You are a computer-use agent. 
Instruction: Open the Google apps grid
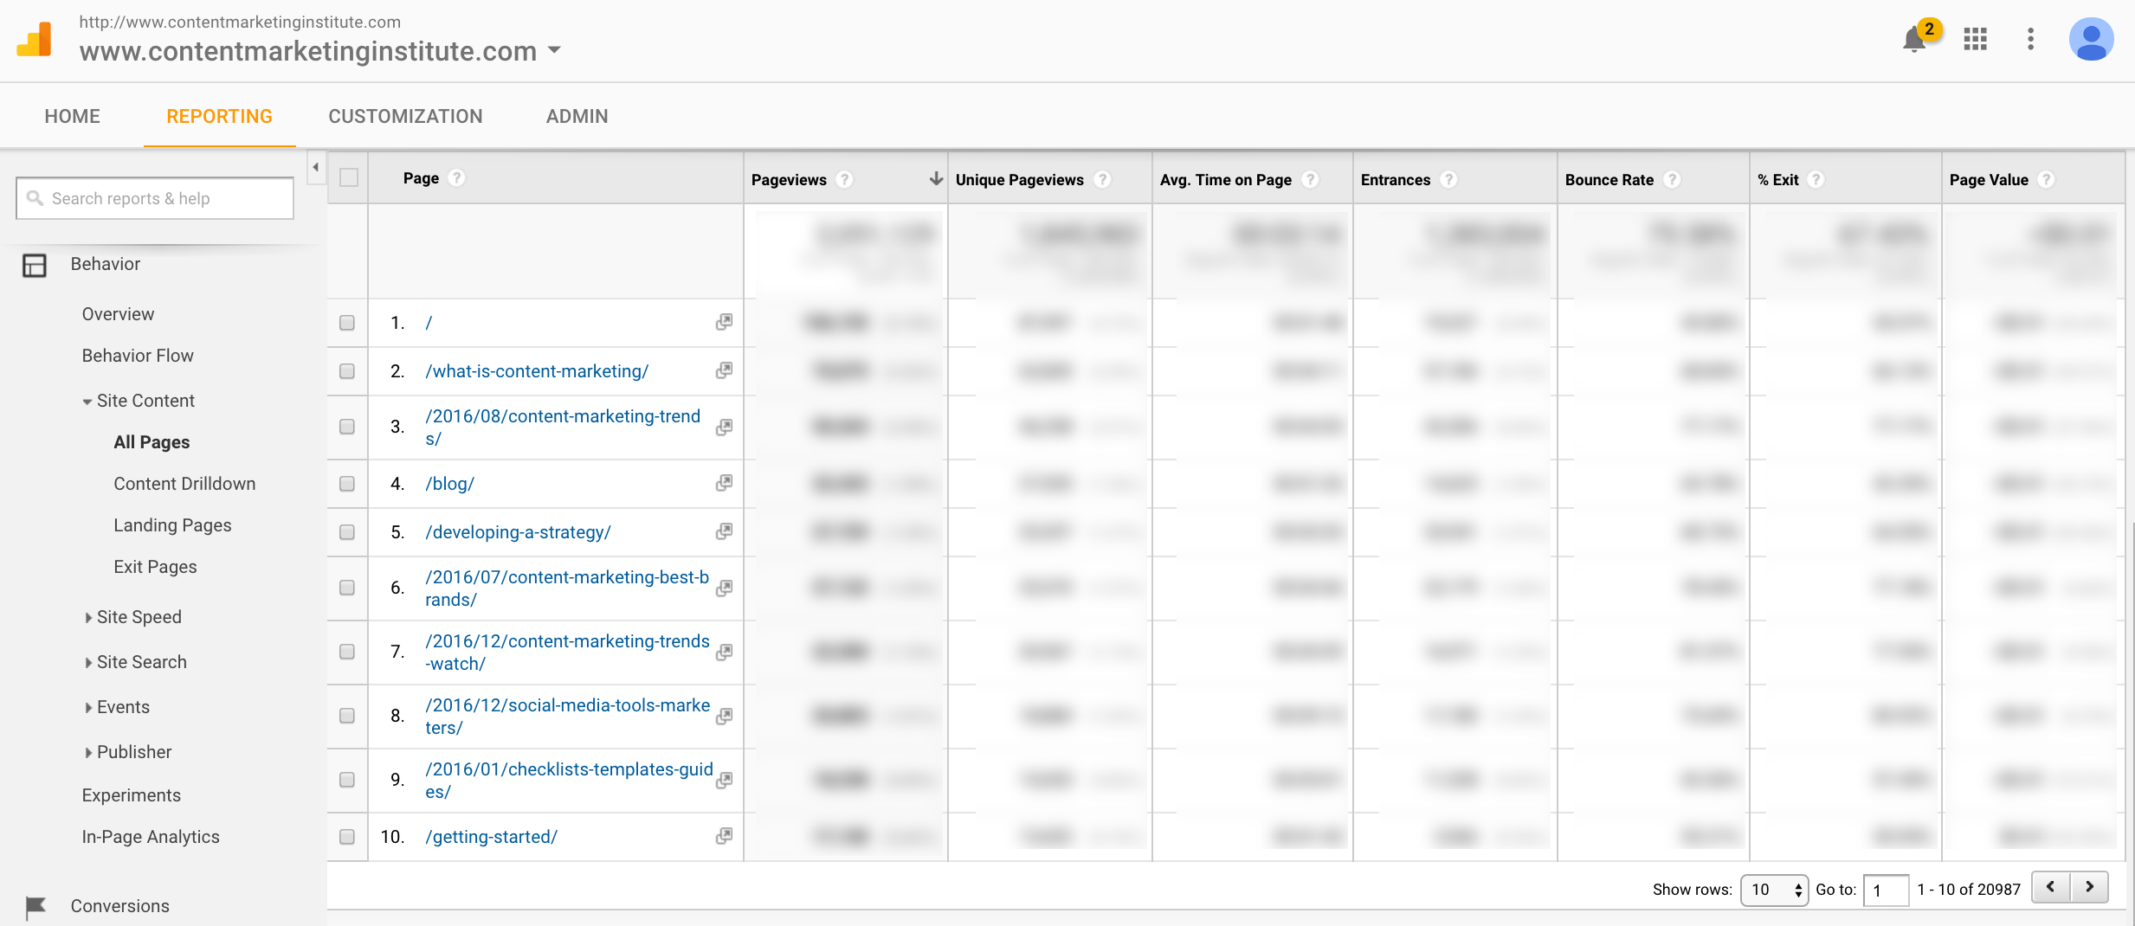(x=1975, y=39)
